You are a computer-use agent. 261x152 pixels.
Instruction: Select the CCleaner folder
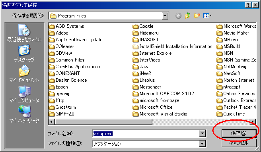(62, 46)
